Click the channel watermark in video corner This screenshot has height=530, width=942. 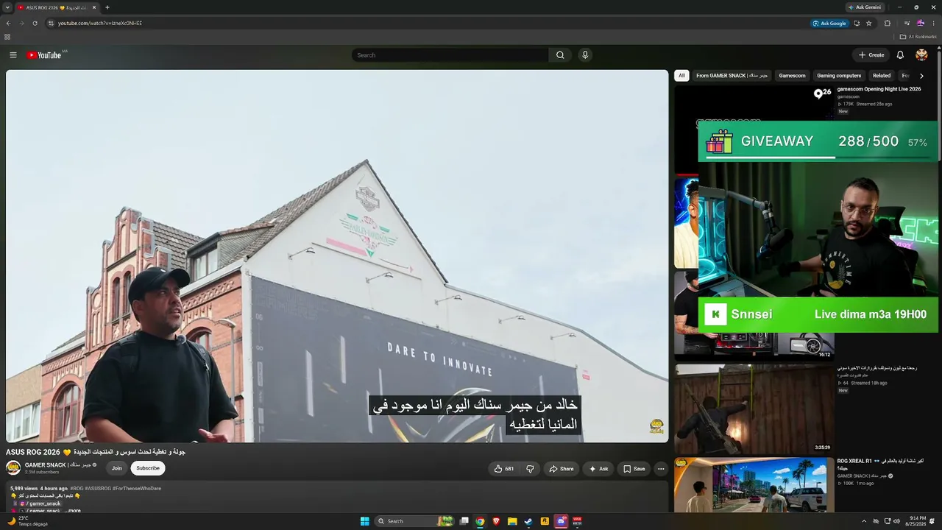pyautogui.click(x=656, y=426)
